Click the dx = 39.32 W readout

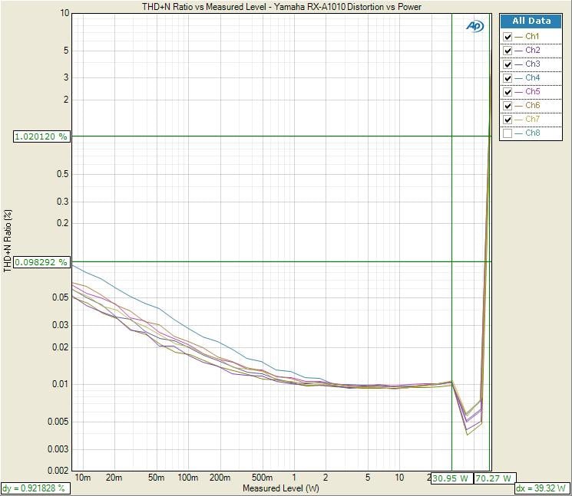pyautogui.click(x=541, y=488)
